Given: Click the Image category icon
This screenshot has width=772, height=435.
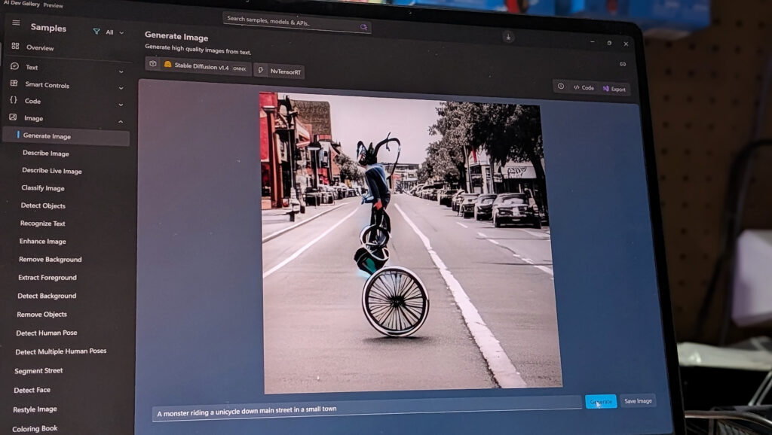Looking at the screenshot, I should [x=13, y=117].
